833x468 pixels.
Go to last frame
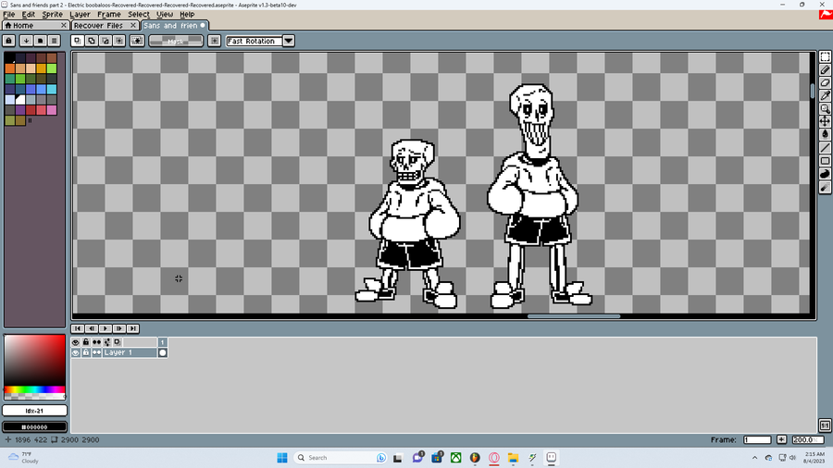[132, 328]
